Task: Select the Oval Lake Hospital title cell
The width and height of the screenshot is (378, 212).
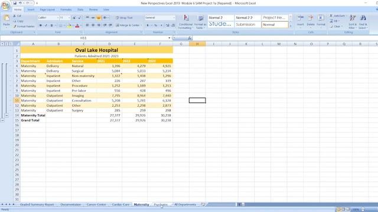Action: coord(96,50)
